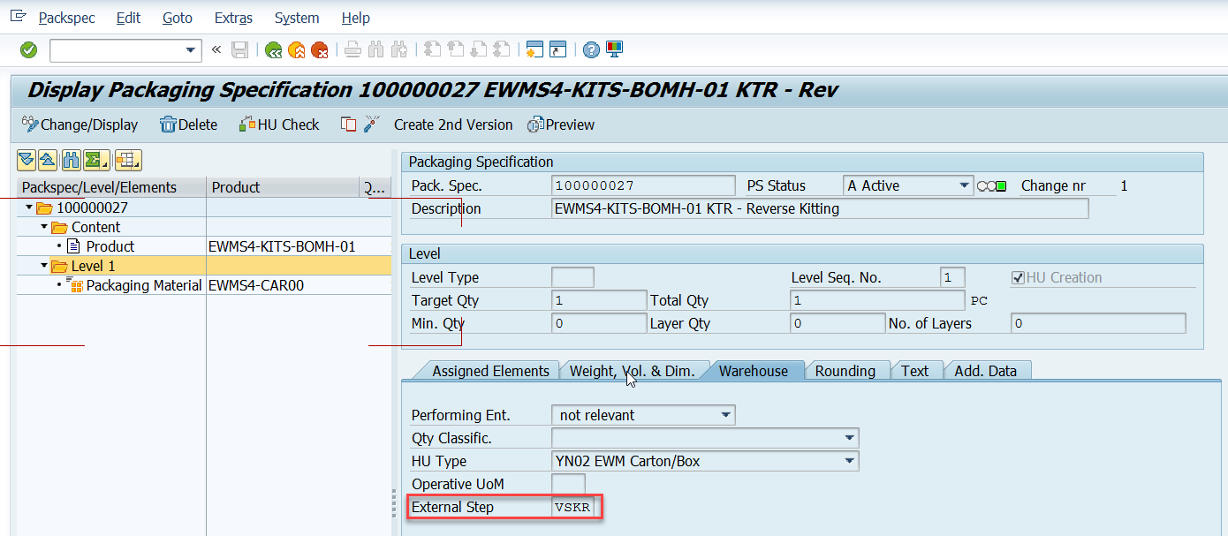
Task: Click the Preview button
Action: (x=561, y=125)
